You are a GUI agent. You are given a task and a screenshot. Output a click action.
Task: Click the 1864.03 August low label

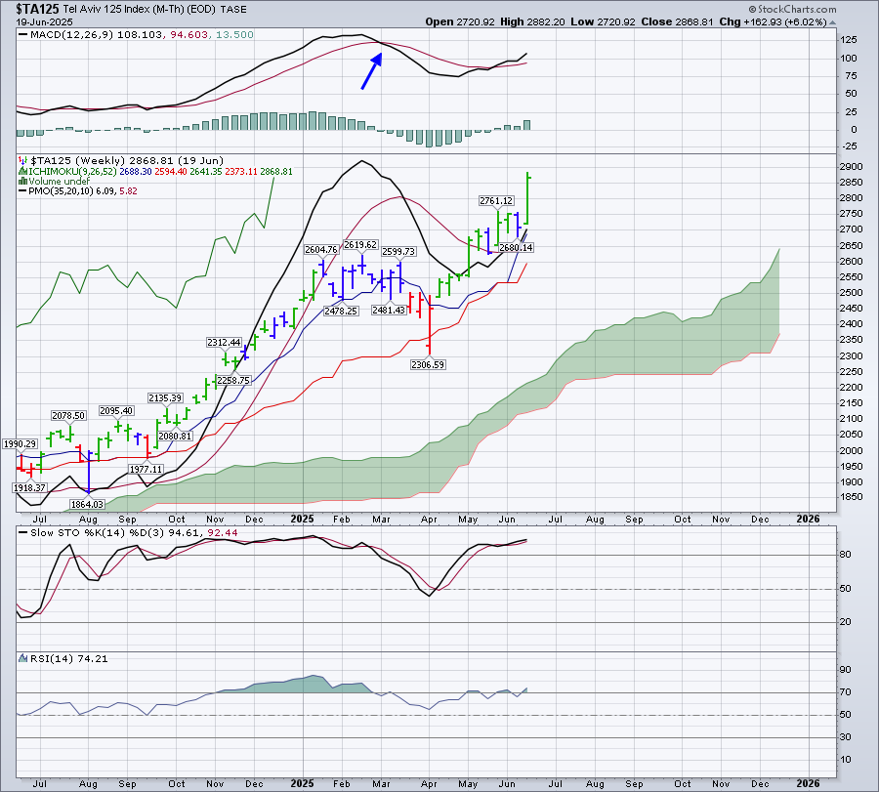pyautogui.click(x=87, y=505)
